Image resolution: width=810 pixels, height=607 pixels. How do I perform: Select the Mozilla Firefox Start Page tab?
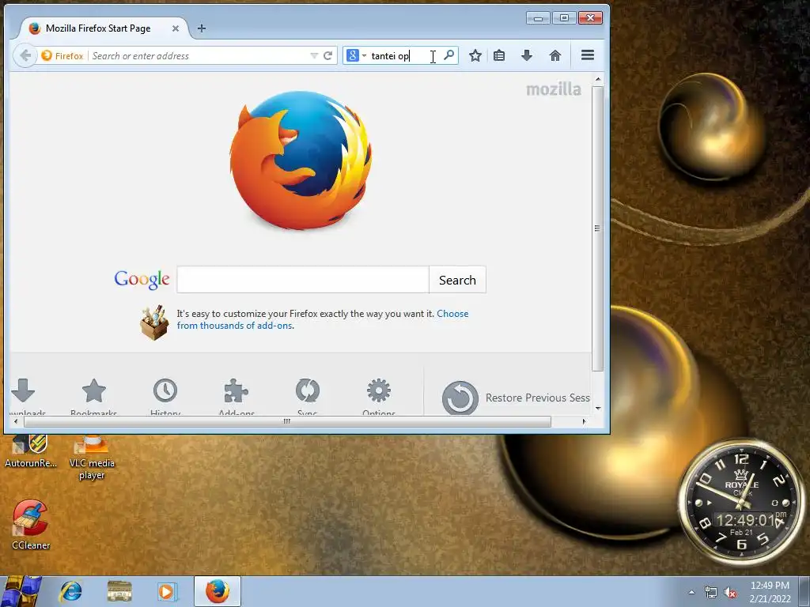point(98,28)
